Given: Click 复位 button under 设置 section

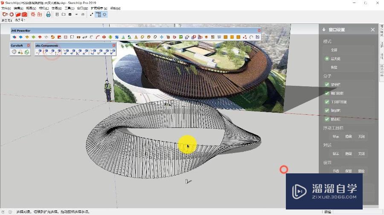Looking at the screenshot, I should (x=361, y=171).
